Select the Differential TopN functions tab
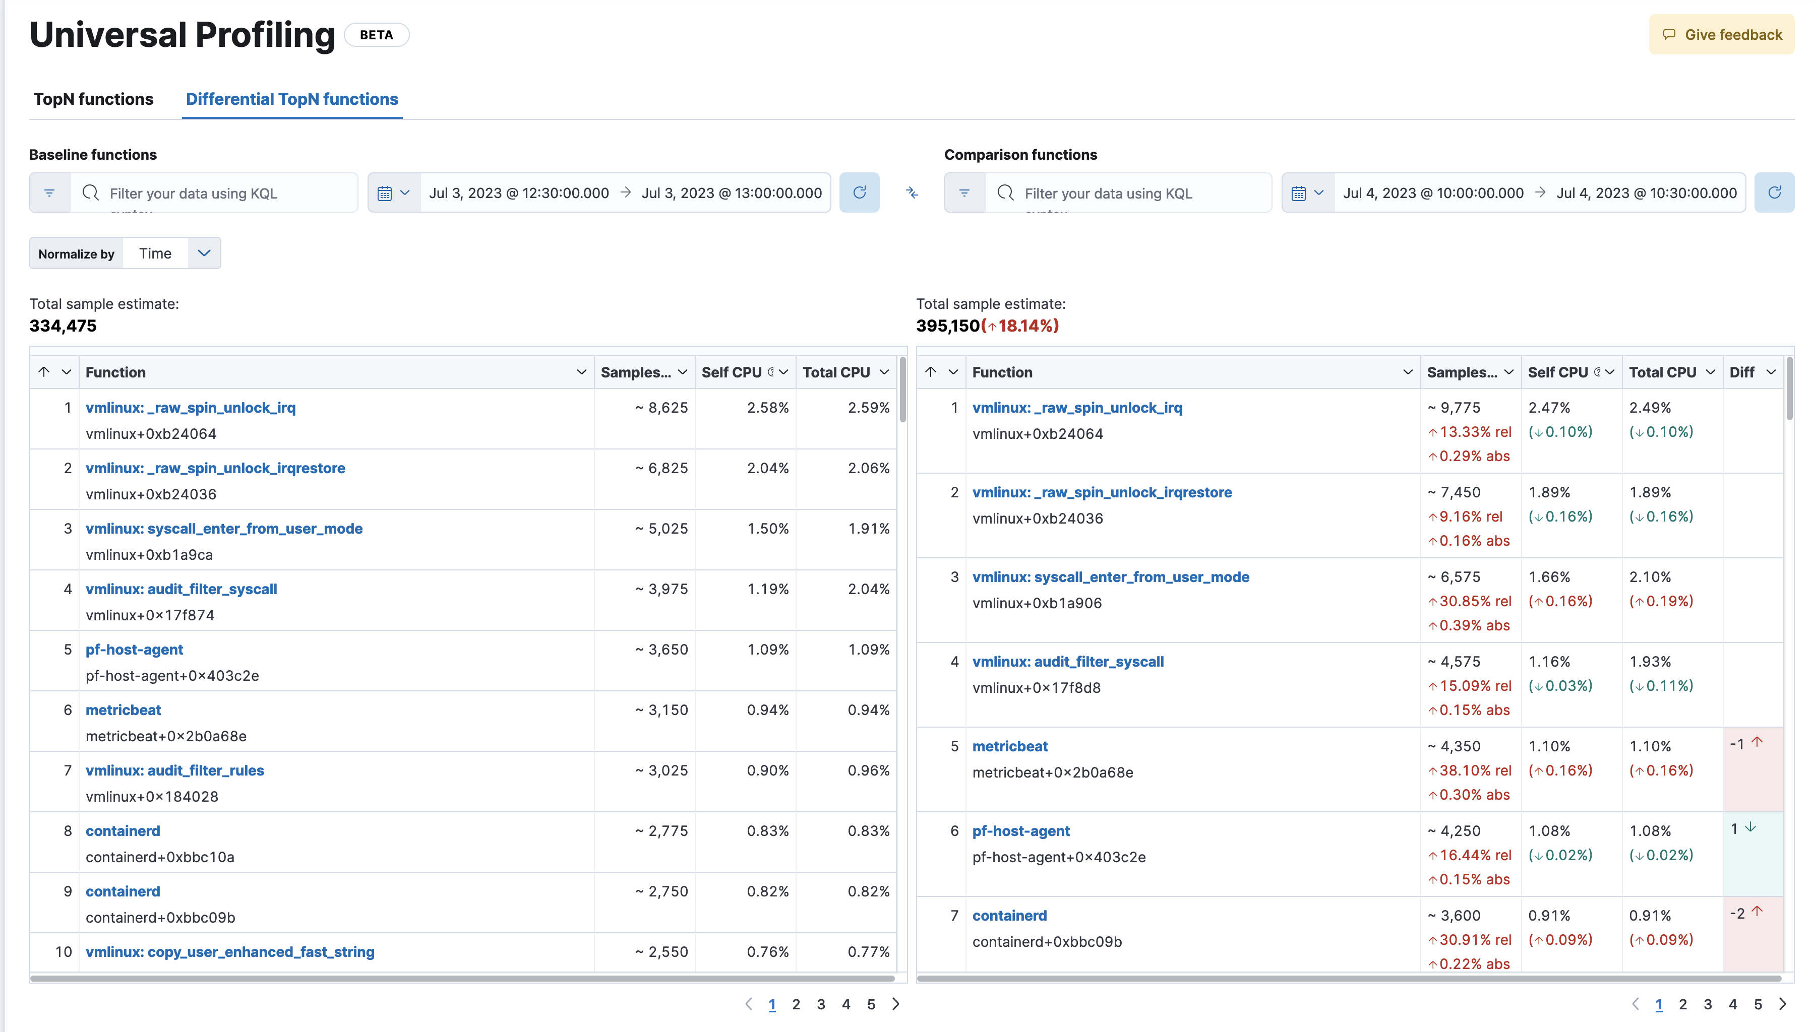Viewport: 1814px width, 1032px height. point(292,99)
